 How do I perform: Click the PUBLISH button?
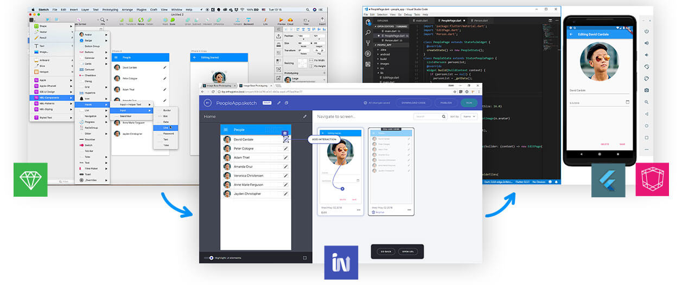(x=446, y=103)
